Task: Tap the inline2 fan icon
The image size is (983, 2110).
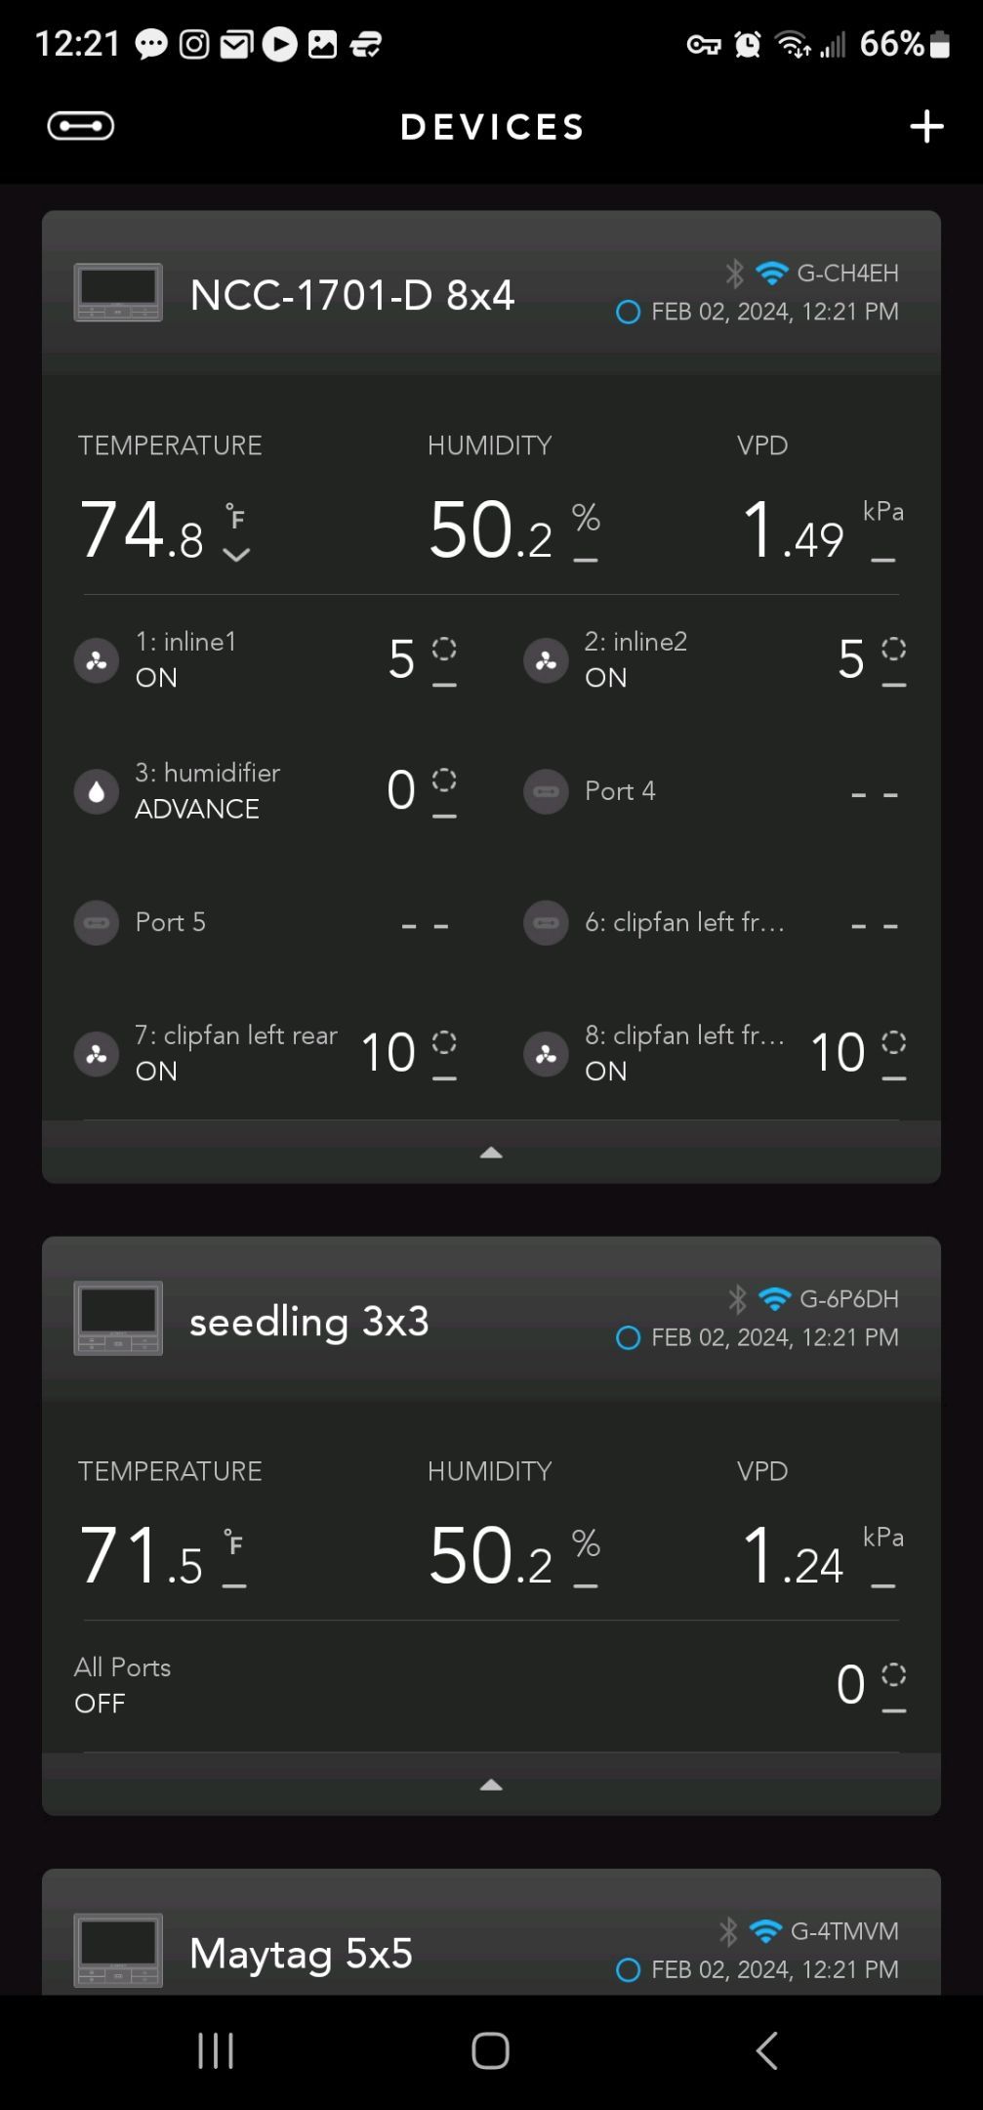Action: click(x=546, y=660)
